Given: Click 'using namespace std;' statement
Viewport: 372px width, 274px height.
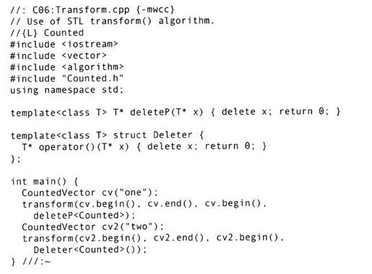Looking at the screenshot, I should tap(67, 90).
